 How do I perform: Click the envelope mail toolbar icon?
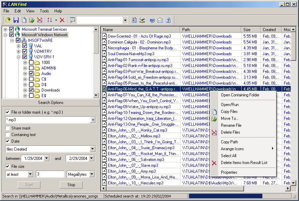click(x=160, y=20)
